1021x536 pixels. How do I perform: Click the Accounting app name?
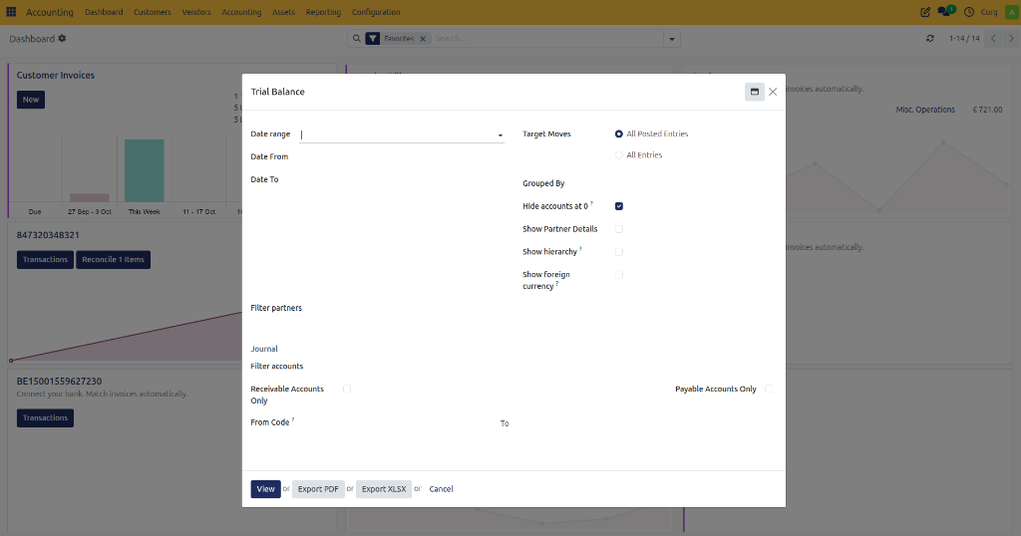coord(50,12)
